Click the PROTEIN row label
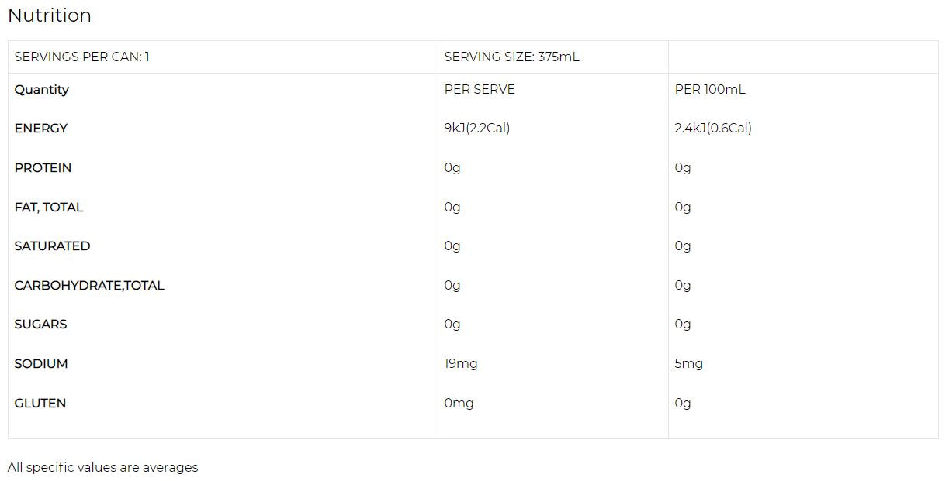Screen dimensions: 949x481 tap(43, 168)
